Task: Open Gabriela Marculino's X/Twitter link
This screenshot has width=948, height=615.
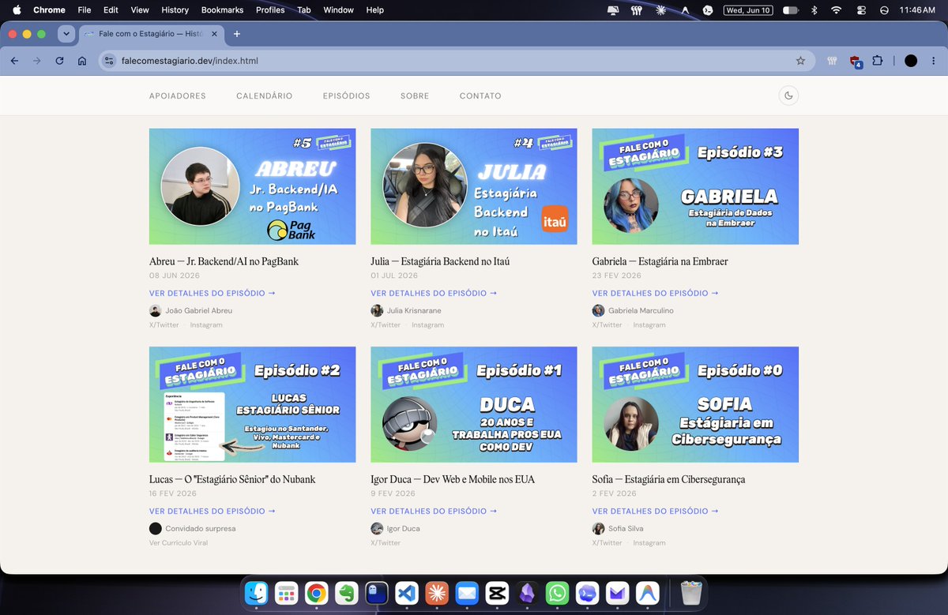Action: 607,324
